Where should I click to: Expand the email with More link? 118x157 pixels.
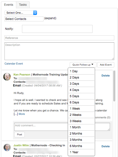22,114
